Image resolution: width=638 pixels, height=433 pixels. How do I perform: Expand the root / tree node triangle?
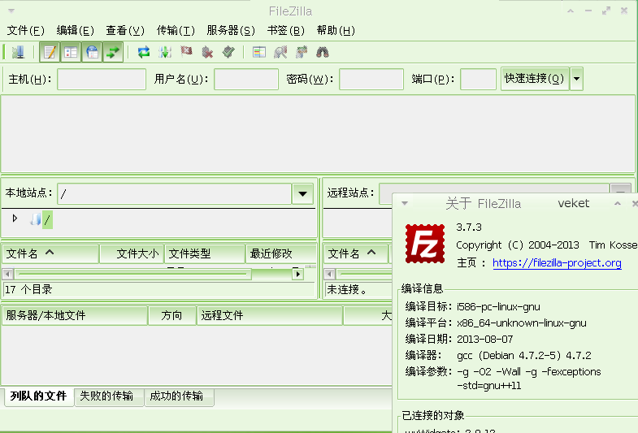pos(15,219)
